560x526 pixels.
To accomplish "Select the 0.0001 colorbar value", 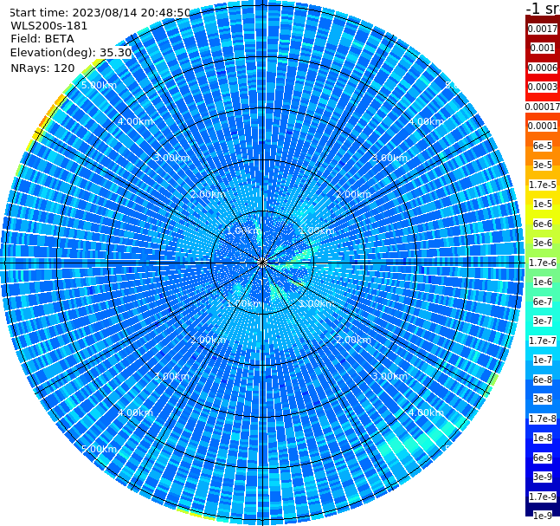I will [x=542, y=126].
